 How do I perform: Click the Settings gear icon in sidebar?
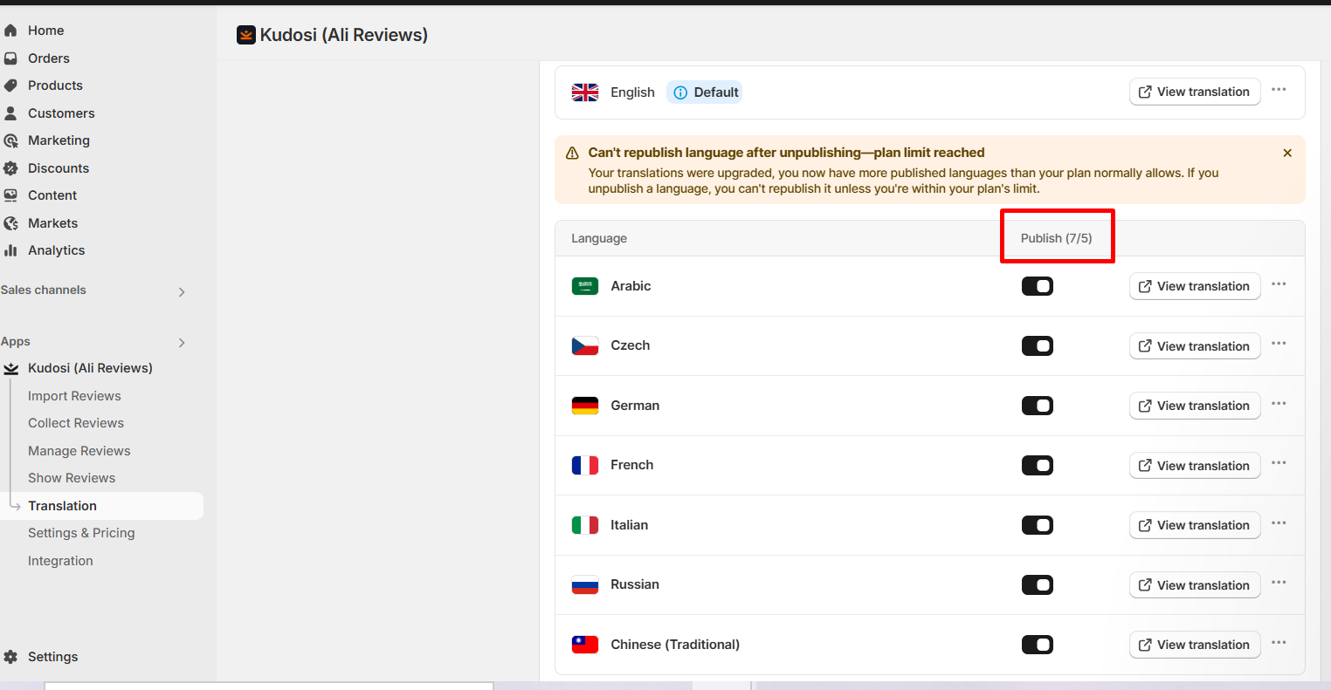[10, 657]
